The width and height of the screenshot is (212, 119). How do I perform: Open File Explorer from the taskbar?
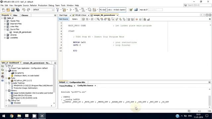(19, 116)
